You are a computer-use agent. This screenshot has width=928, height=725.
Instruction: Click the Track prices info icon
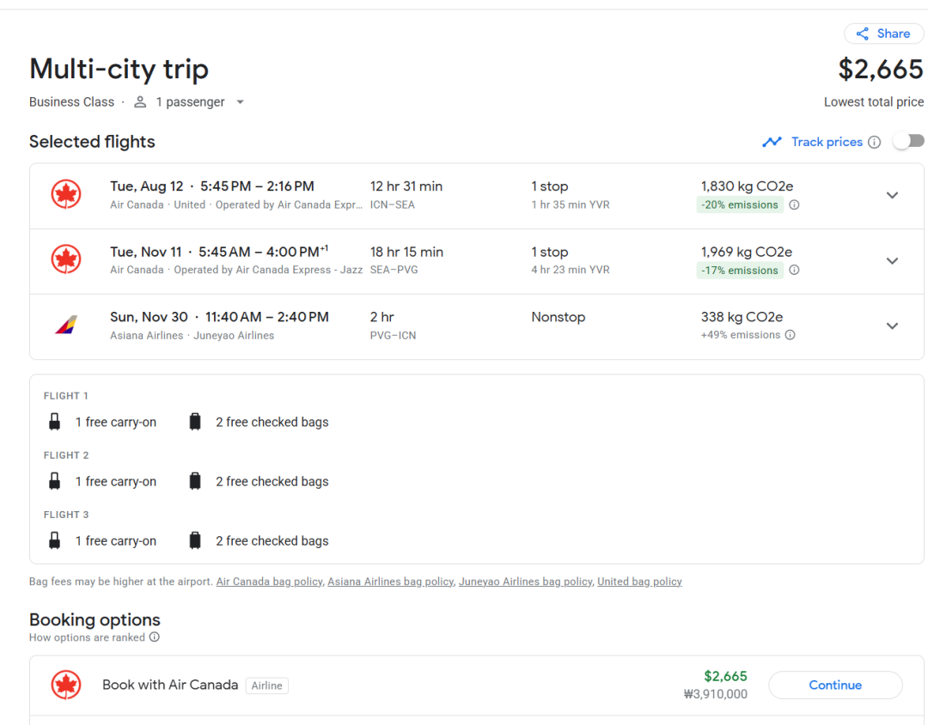874,142
